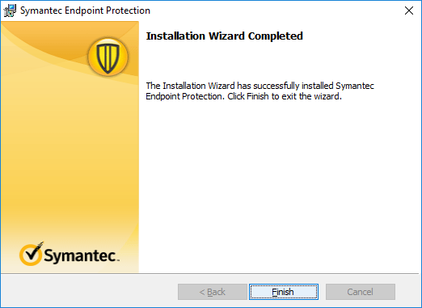Click the word Finish in the message text

point(258,96)
